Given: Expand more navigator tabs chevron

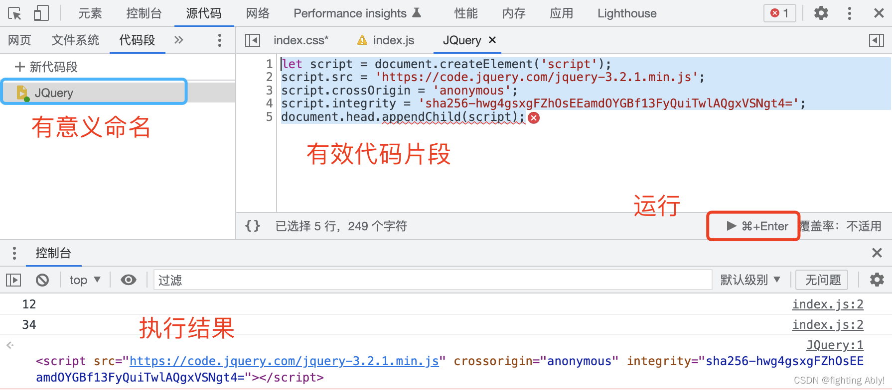Looking at the screenshot, I should tap(179, 40).
